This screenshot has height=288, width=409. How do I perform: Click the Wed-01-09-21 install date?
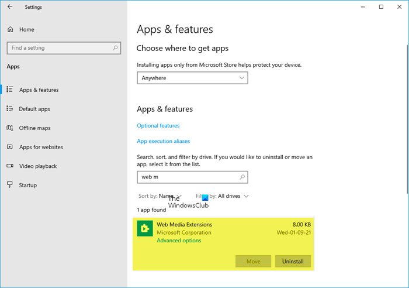(294, 232)
